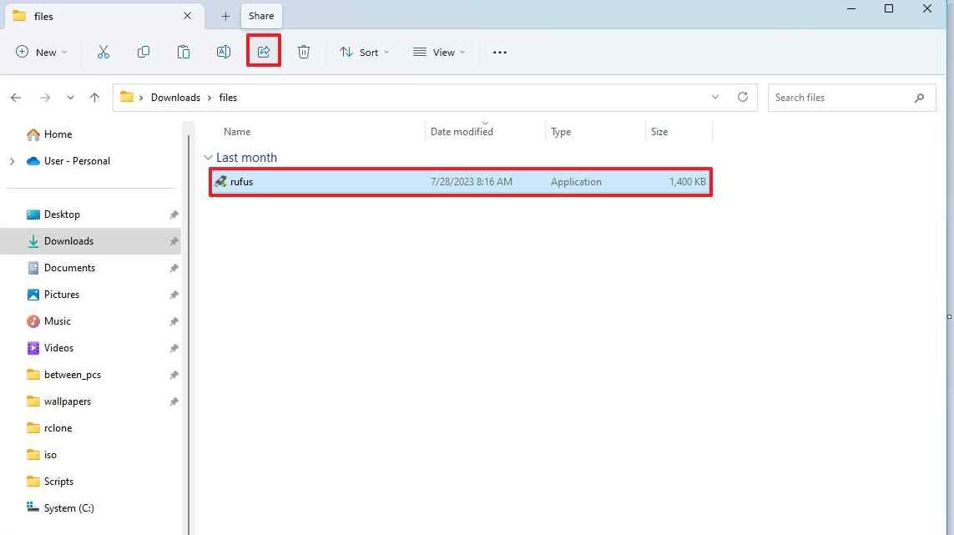
Task: Open the Sort options dropdown
Action: coord(364,52)
